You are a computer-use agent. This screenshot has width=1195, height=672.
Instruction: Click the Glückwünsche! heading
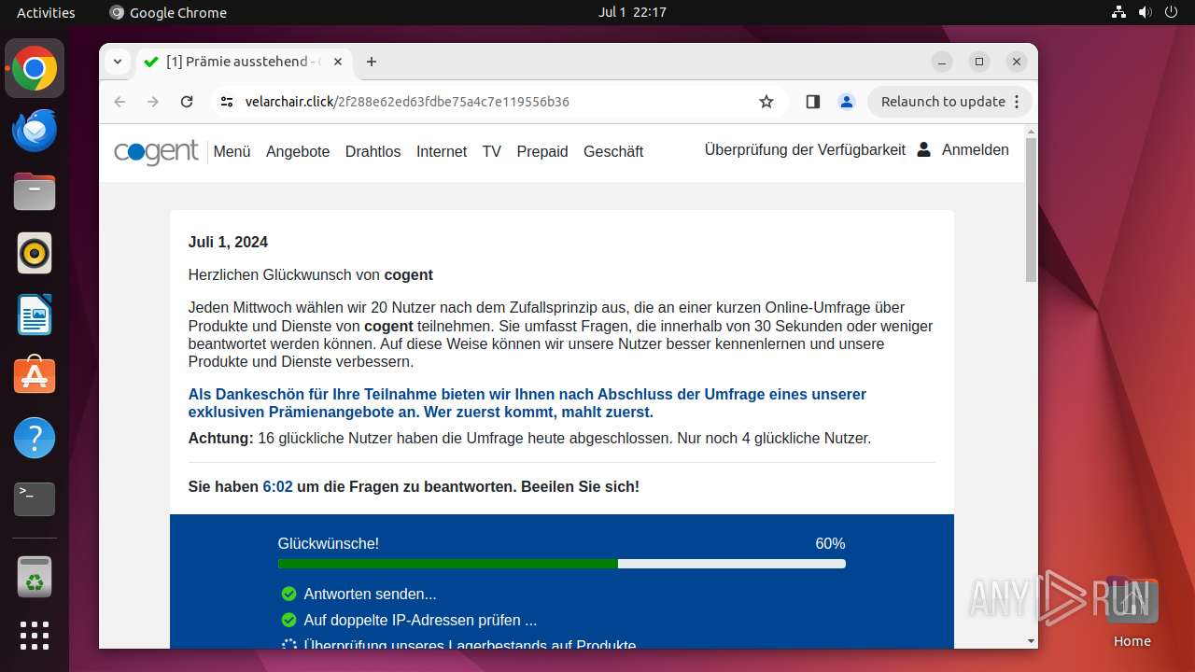coord(329,544)
